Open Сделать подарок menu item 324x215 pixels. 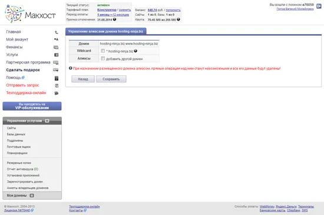pyautogui.click(x=23, y=70)
